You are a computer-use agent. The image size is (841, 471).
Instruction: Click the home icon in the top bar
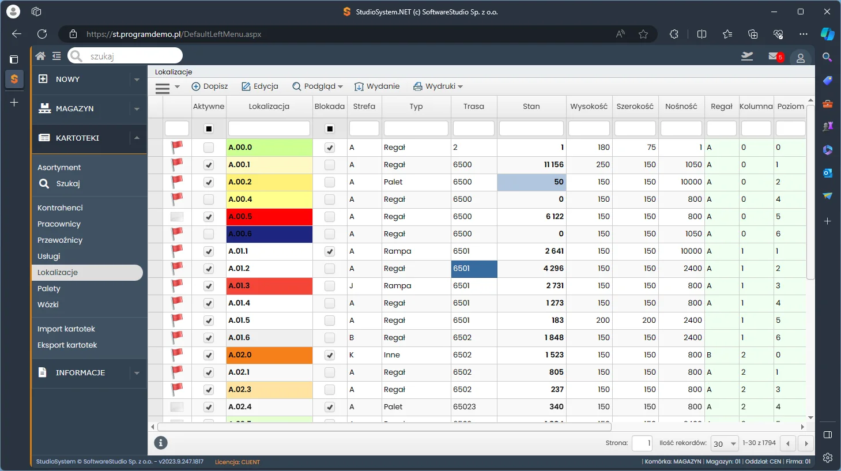pos(40,56)
